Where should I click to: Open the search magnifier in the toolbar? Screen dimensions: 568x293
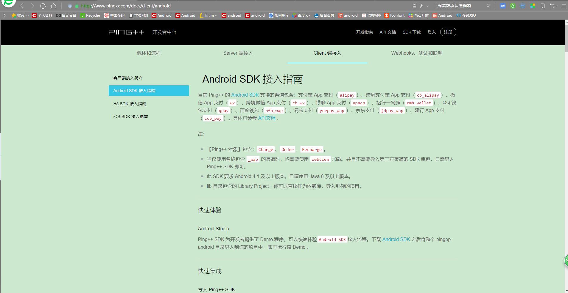click(x=488, y=5)
